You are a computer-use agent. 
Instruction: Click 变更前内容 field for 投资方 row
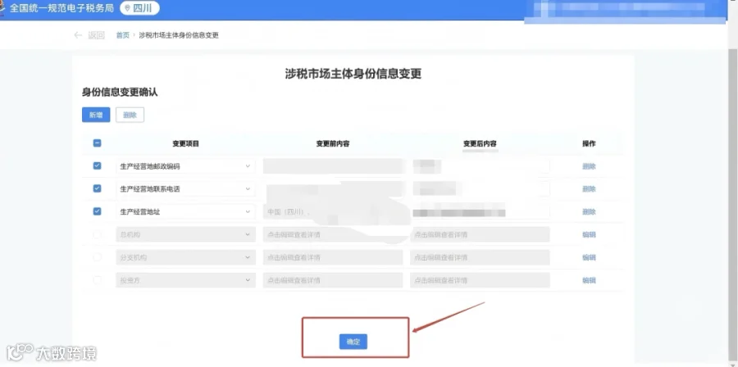pyautogui.click(x=333, y=280)
